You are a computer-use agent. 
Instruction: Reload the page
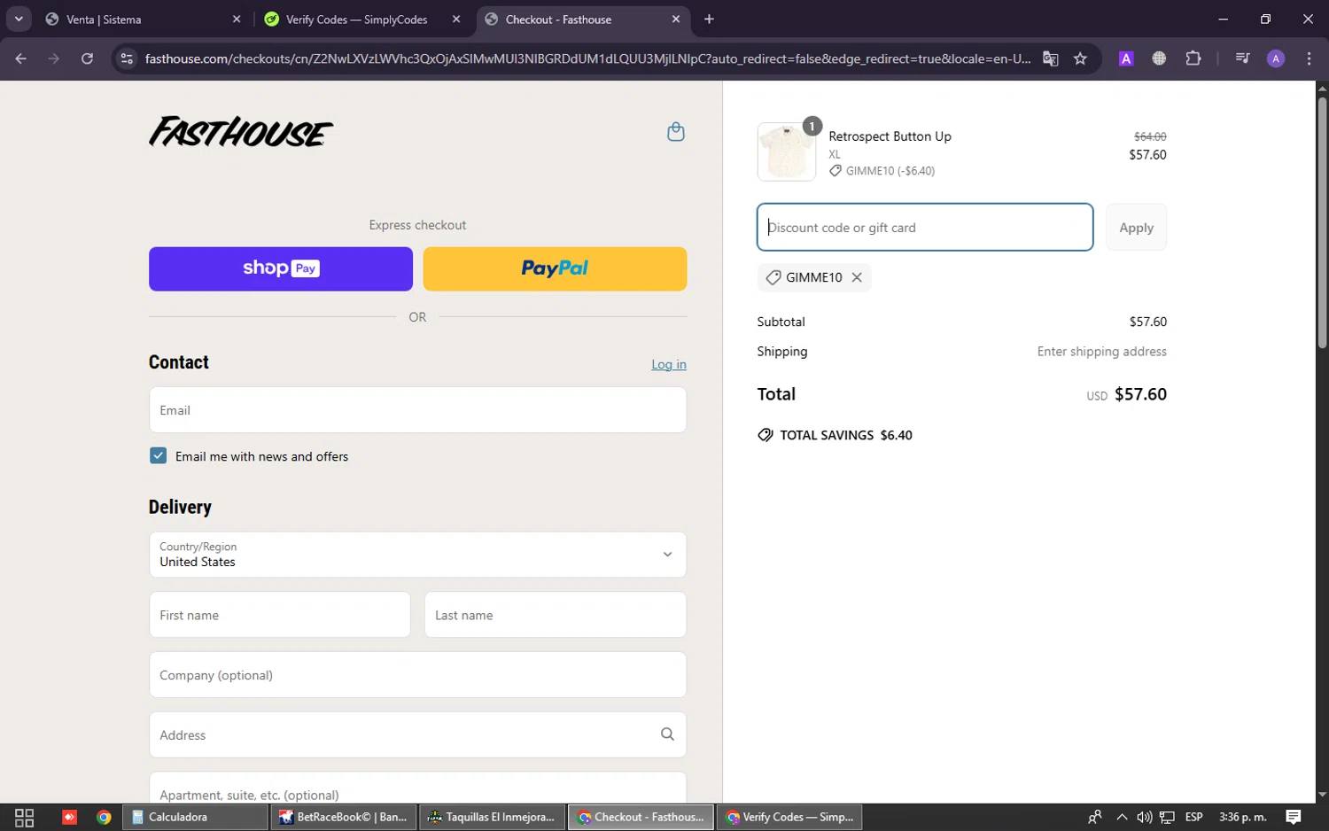point(87,58)
